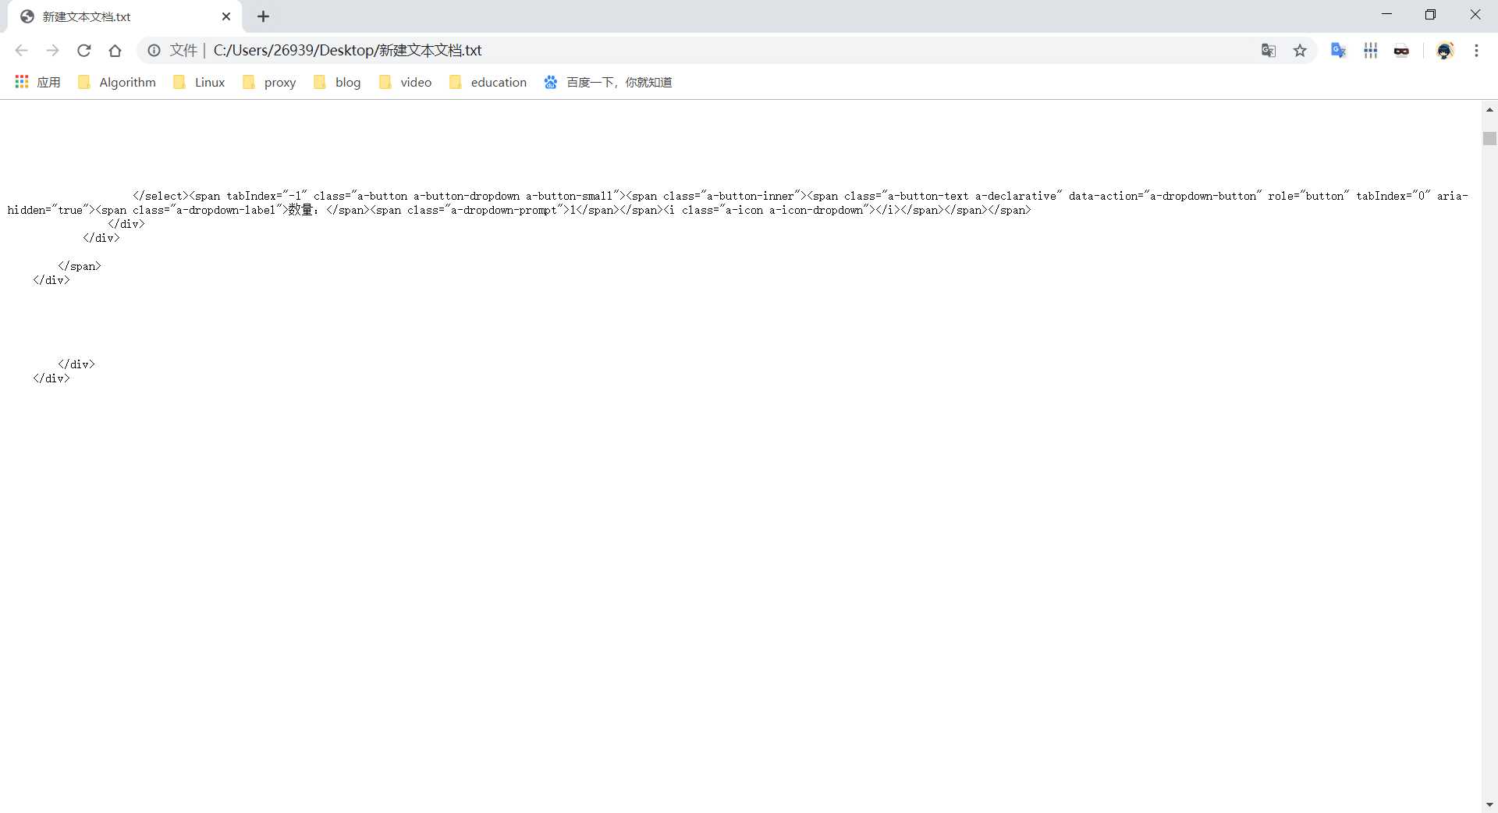Click the browser forward arrow
Screen dimensions: 1498x813
tap(52, 51)
